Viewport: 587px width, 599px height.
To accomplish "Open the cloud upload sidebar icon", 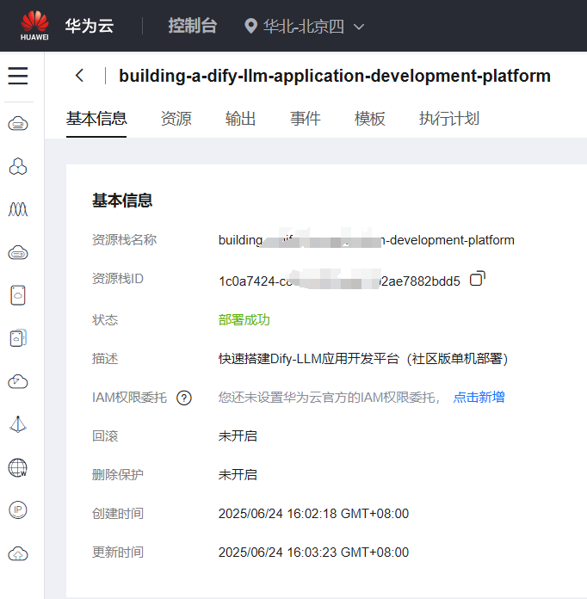I will 18,553.
